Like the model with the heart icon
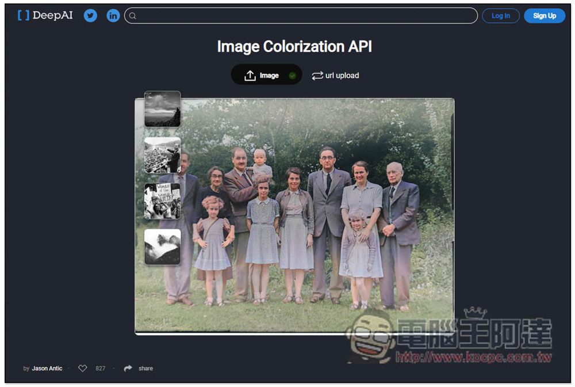The image size is (575, 387). pyautogui.click(x=83, y=369)
